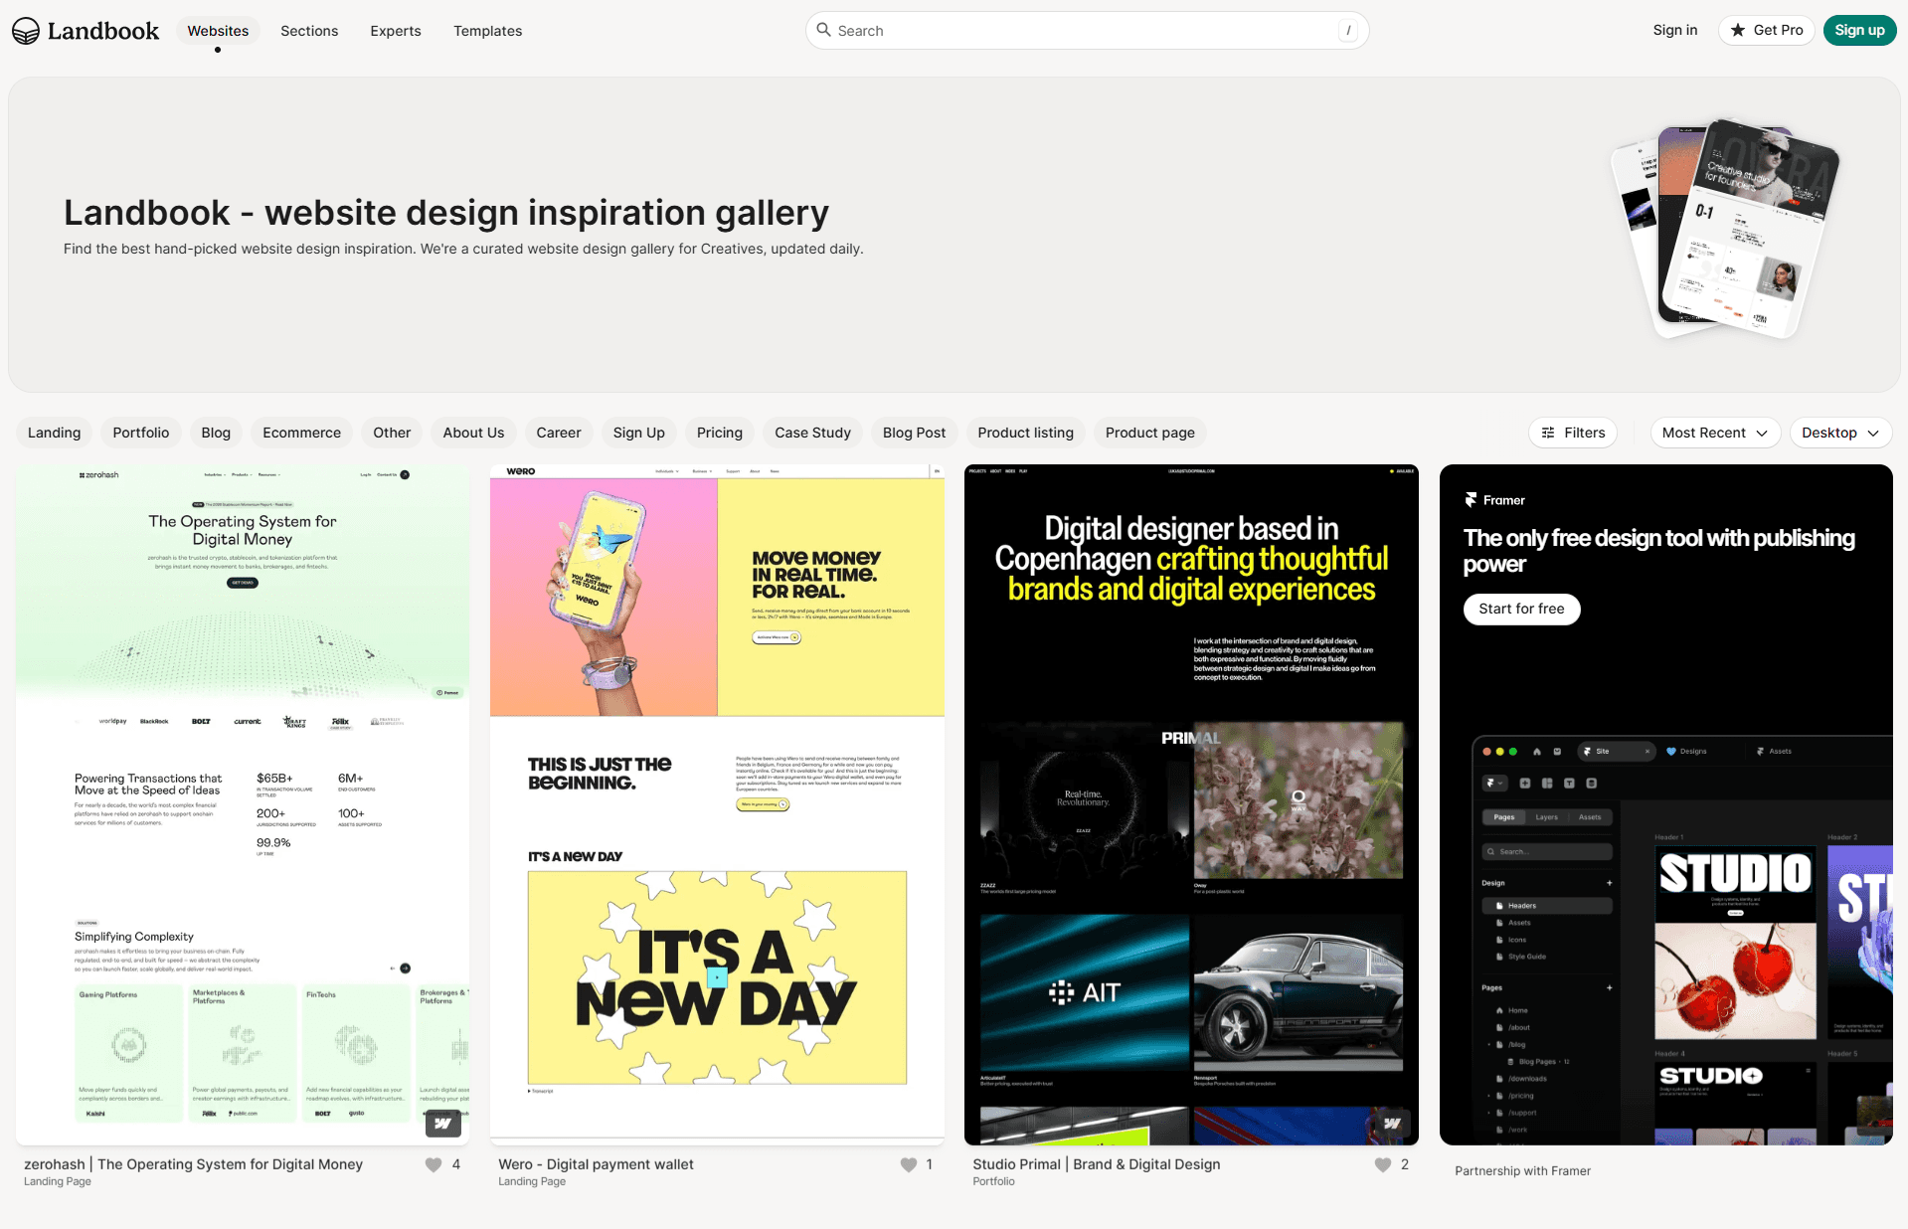Open the Websites nav tab
This screenshot has height=1229, width=1908.
pos(218,31)
